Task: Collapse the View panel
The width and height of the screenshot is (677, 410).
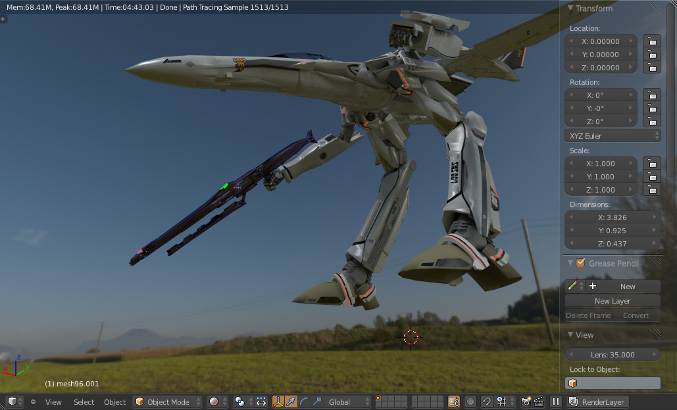Action: click(x=570, y=334)
